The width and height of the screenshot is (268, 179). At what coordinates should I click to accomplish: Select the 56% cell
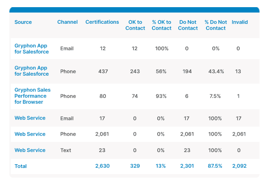[161, 72]
